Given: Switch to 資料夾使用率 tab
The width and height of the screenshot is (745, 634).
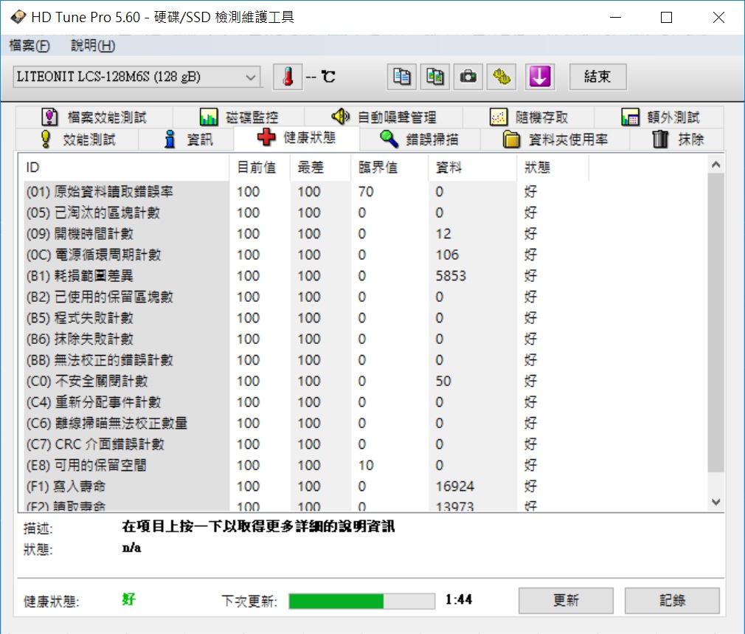Looking at the screenshot, I should click(555, 139).
